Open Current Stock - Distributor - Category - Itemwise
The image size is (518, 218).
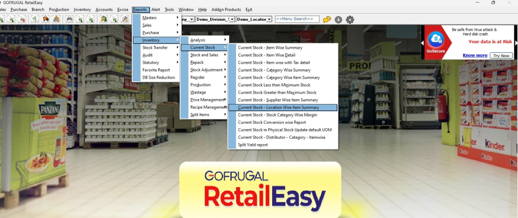click(283, 137)
